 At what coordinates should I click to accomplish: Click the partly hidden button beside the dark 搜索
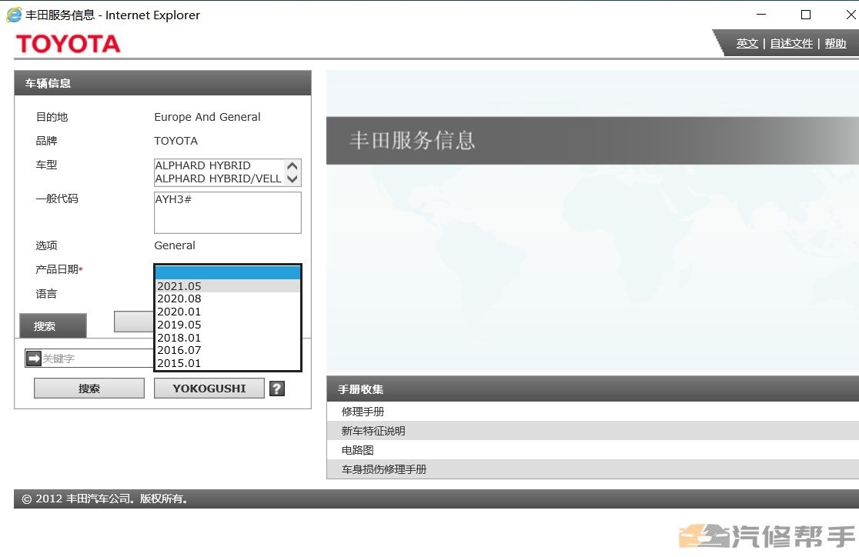click(x=134, y=322)
